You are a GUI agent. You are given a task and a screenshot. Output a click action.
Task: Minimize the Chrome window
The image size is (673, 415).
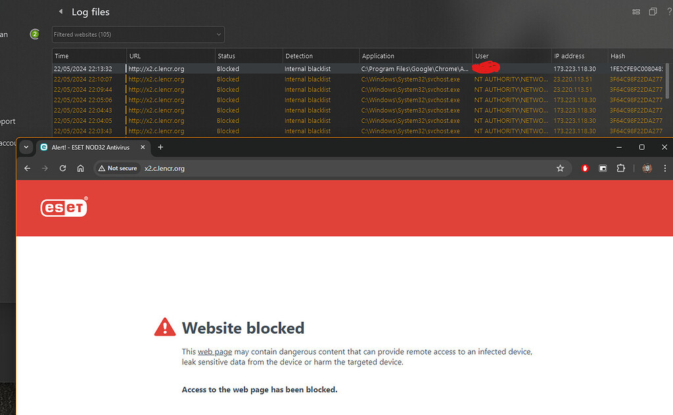pos(619,147)
